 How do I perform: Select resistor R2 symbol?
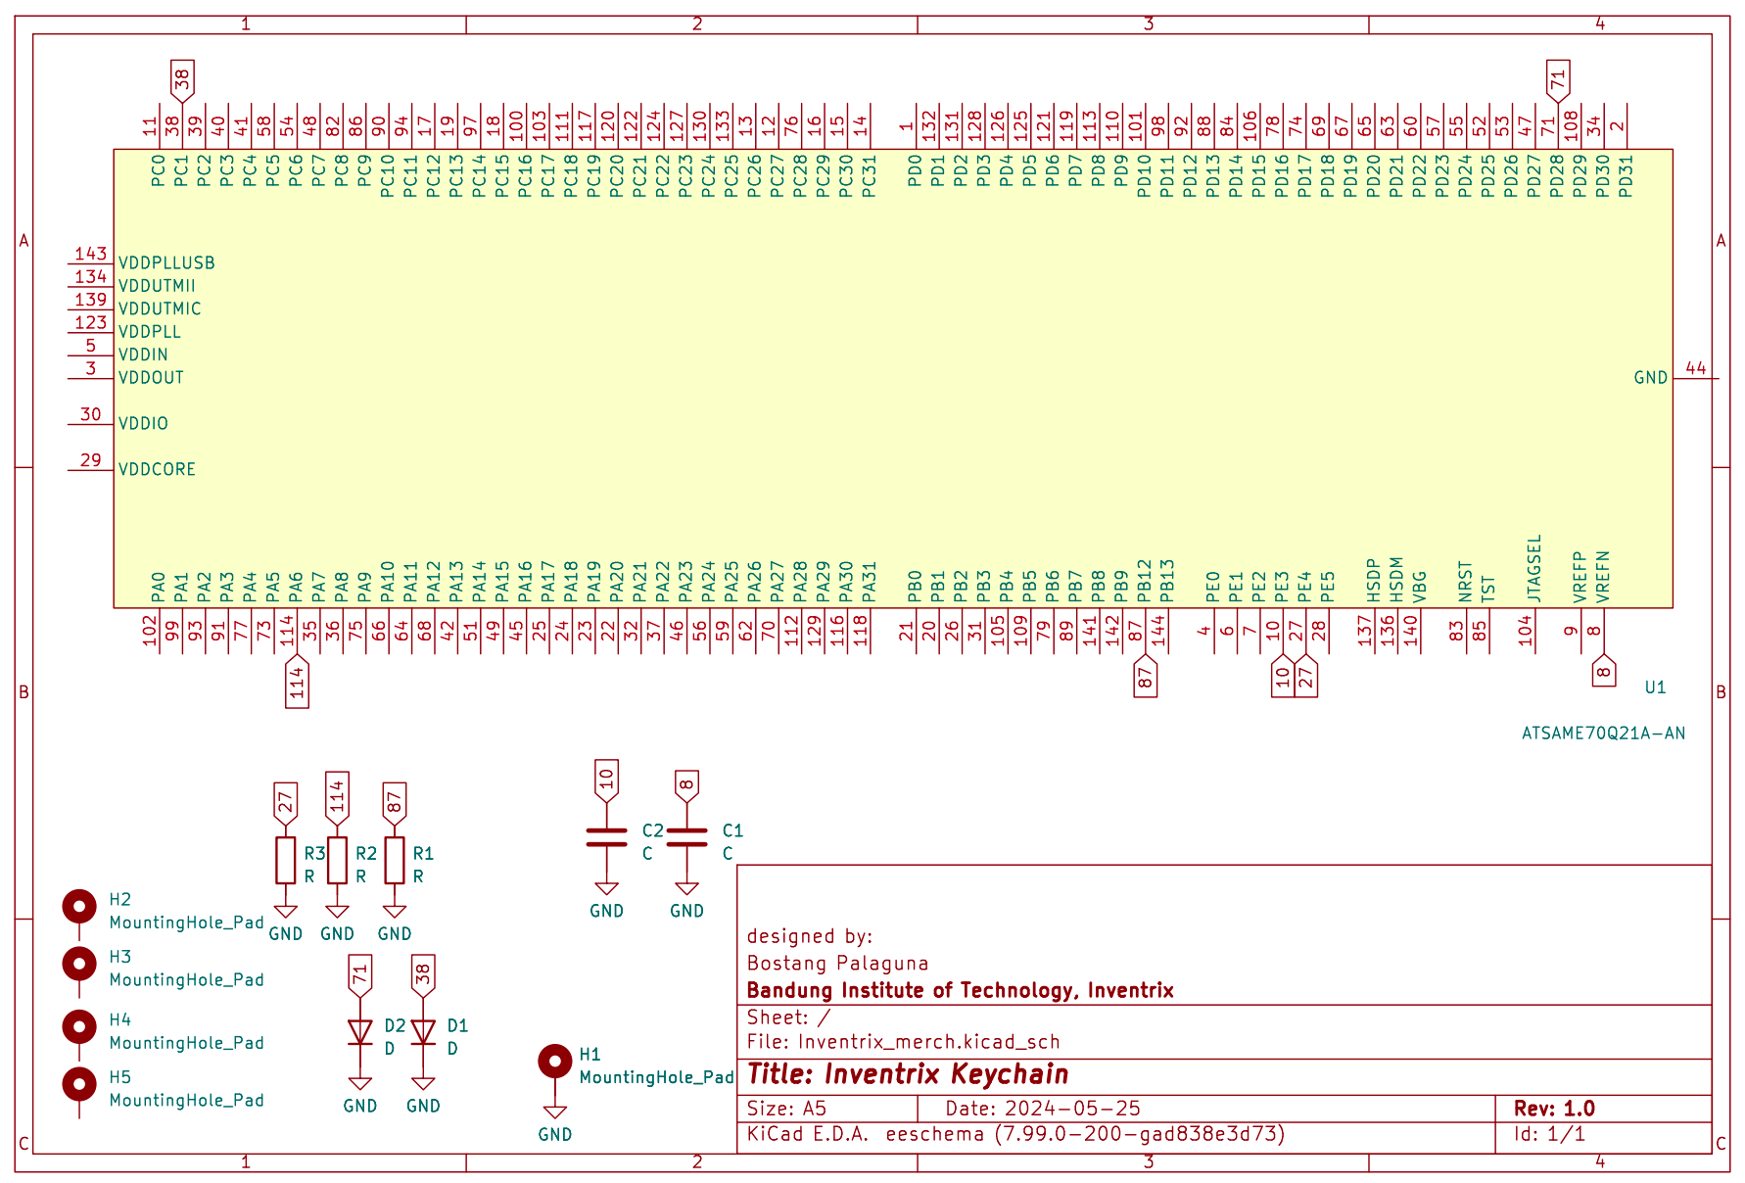point(337,861)
